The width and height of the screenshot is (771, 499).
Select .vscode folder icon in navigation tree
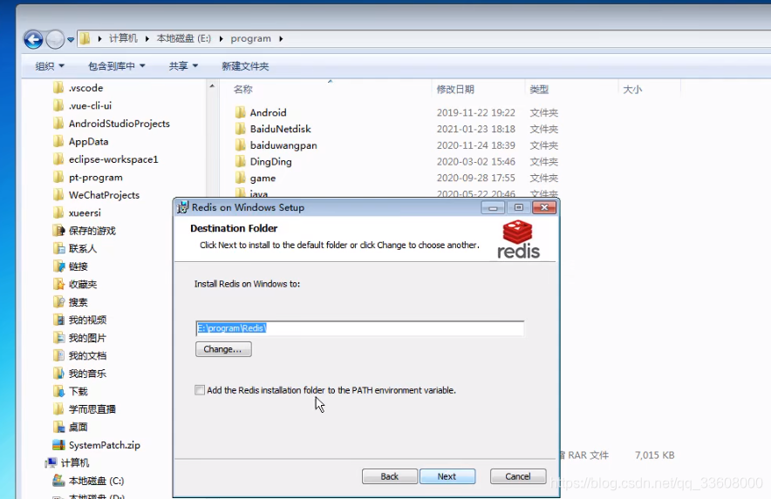[x=58, y=88]
